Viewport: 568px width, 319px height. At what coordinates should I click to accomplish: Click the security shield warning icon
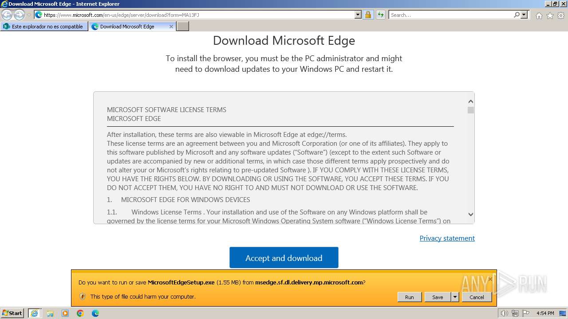[x=82, y=296]
